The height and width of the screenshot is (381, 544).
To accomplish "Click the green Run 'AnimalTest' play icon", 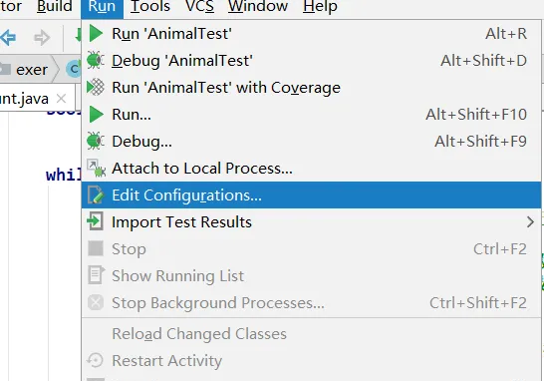I will point(96,34).
